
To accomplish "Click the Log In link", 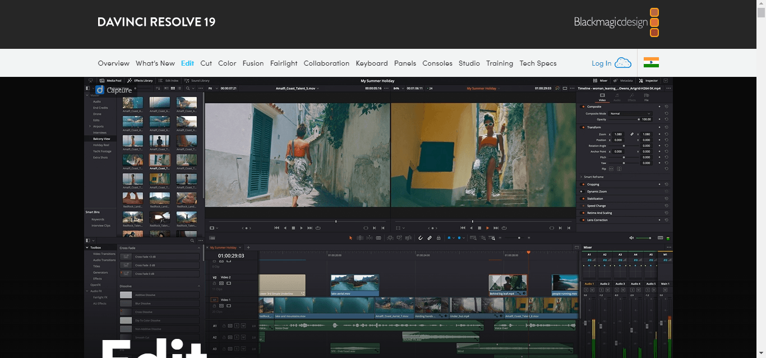I will (x=602, y=63).
